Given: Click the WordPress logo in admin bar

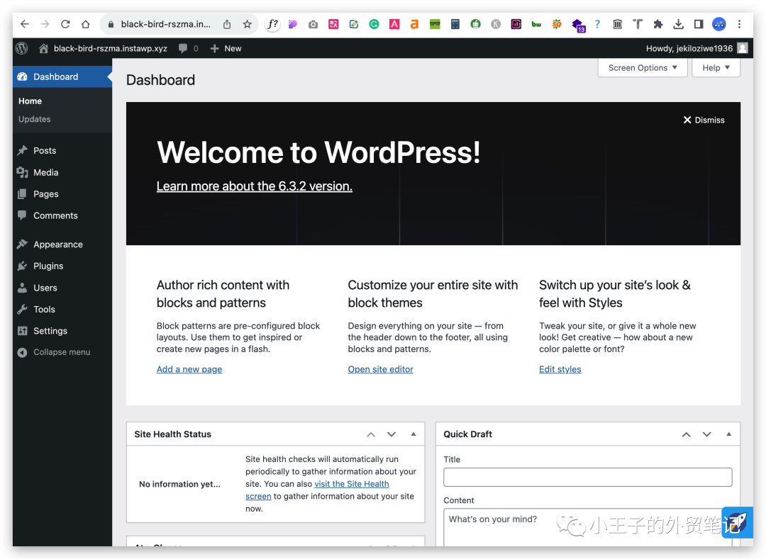Looking at the screenshot, I should [22, 48].
